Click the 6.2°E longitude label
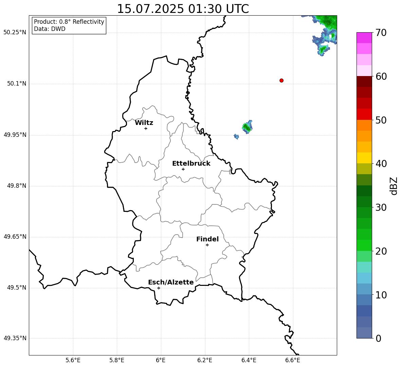Screen dimensions: 402x367 pyautogui.click(x=205, y=360)
